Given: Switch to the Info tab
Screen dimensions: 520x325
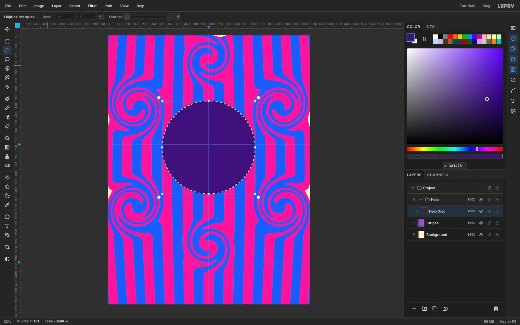Looking at the screenshot, I should pyautogui.click(x=430, y=27).
